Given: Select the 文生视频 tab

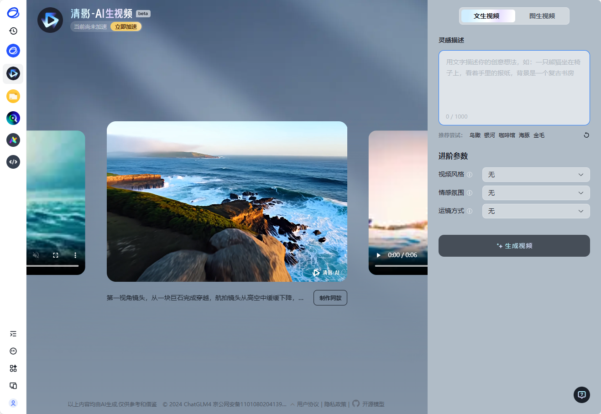Looking at the screenshot, I should coord(486,16).
